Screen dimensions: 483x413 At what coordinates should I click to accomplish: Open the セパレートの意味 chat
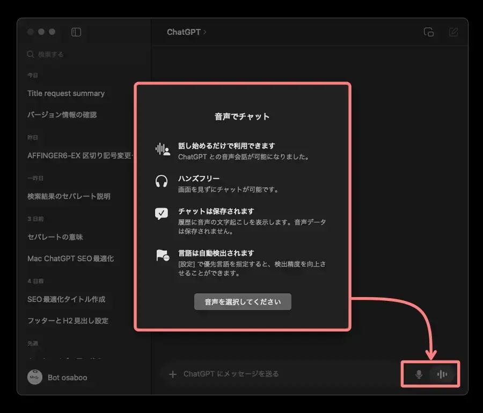[x=55, y=237]
